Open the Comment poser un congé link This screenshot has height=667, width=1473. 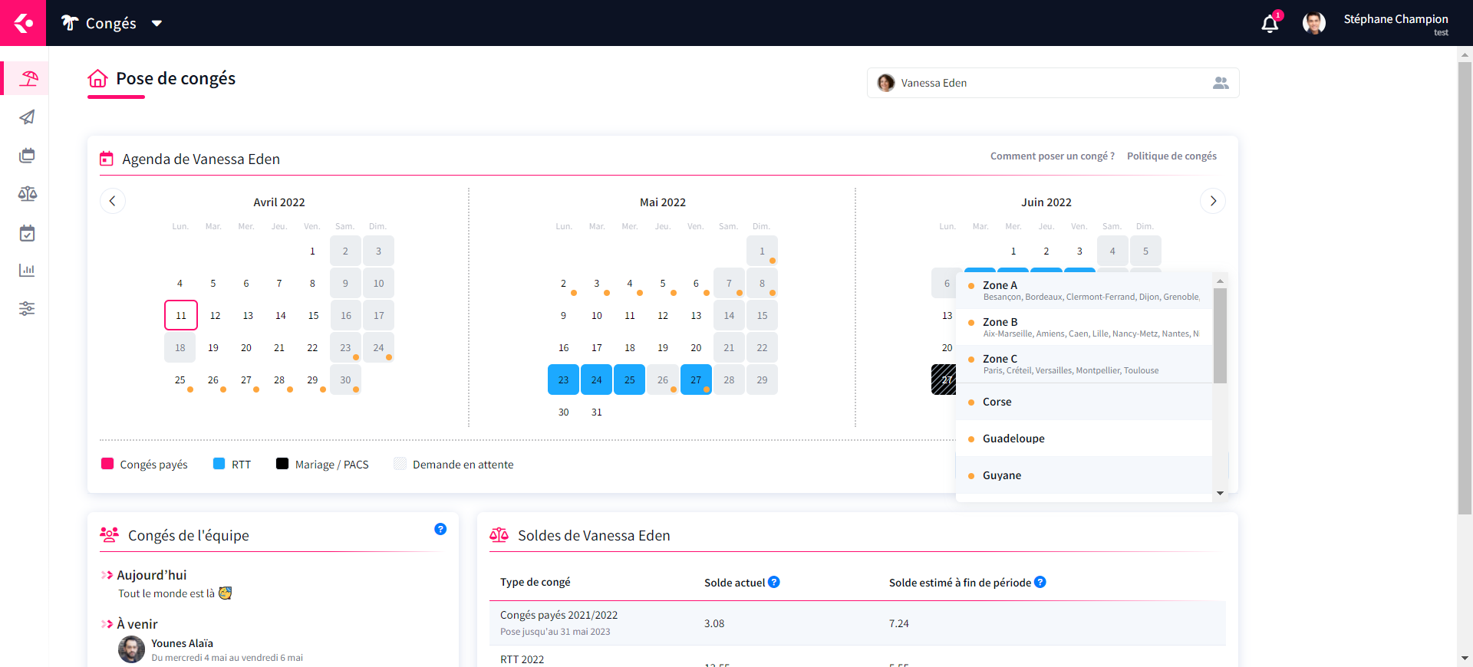click(1052, 156)
